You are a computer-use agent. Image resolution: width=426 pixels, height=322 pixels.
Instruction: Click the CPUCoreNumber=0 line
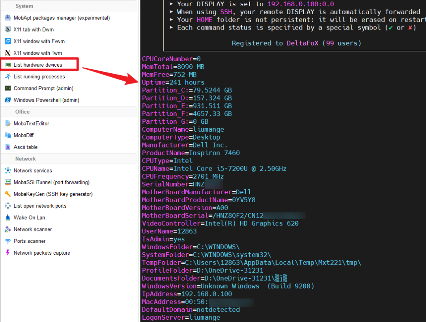171,59
